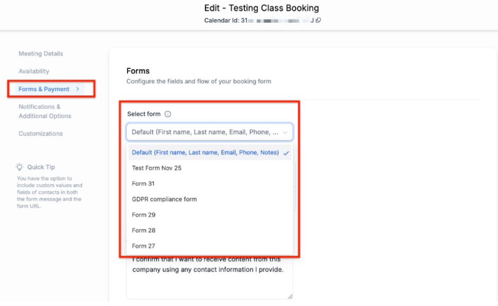Collapse the Select form dropdown arrow
This screenshot has height=306, width=498.
pos(286,132)
